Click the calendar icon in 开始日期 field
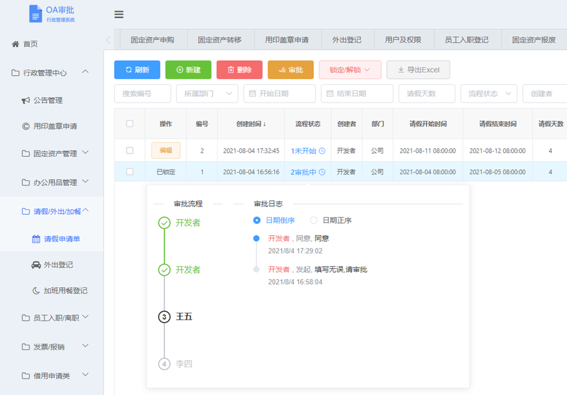Screen dimensions: 567x395 [252, 94]
